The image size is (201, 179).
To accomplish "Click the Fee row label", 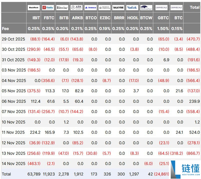I will click(x=5, y=28).
